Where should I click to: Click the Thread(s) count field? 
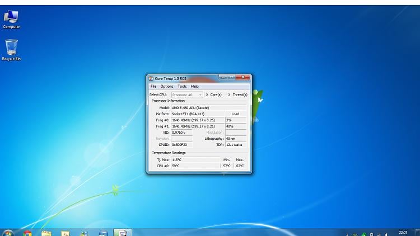tap(228, 95)
